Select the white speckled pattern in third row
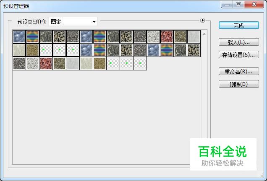This screenshot has height=181, width=267. click(x=32, y=64)
